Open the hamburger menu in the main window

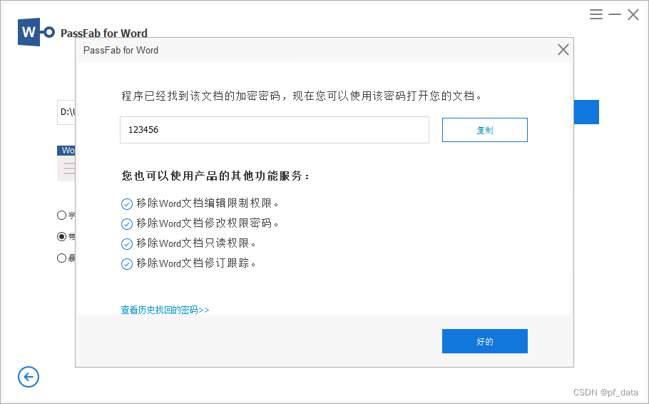(596, 14)
